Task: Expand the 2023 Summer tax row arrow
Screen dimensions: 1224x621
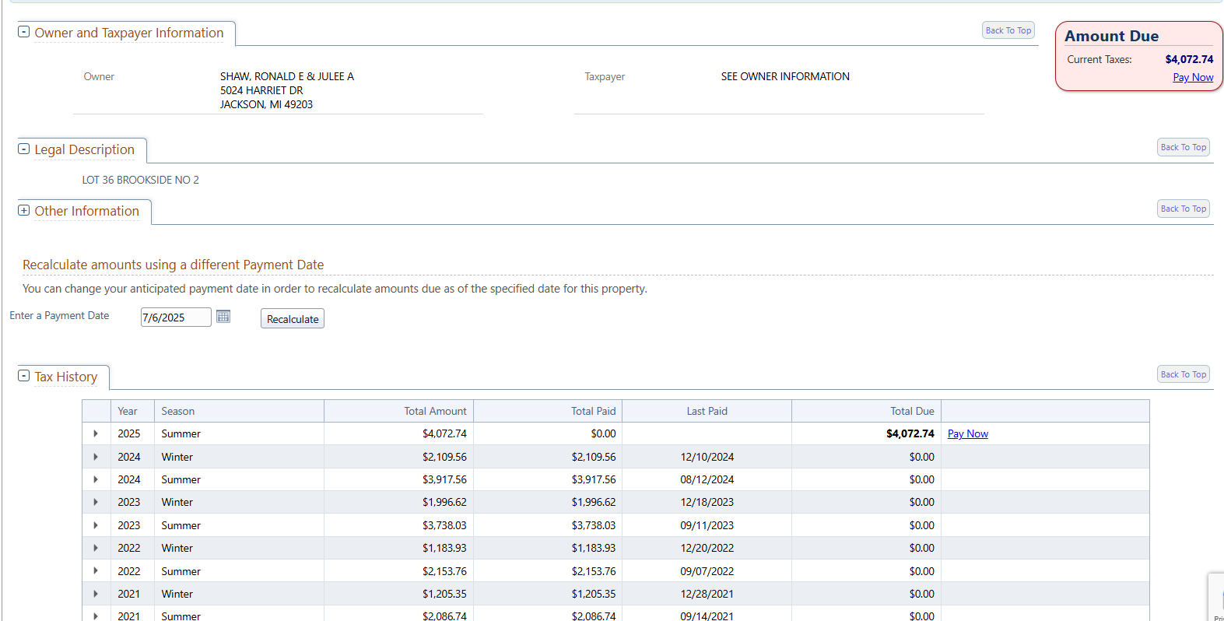Action: coord(96,526)
